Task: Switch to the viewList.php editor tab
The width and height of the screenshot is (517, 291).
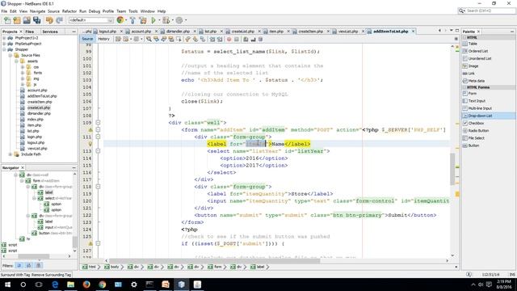Action: [348, 32]
